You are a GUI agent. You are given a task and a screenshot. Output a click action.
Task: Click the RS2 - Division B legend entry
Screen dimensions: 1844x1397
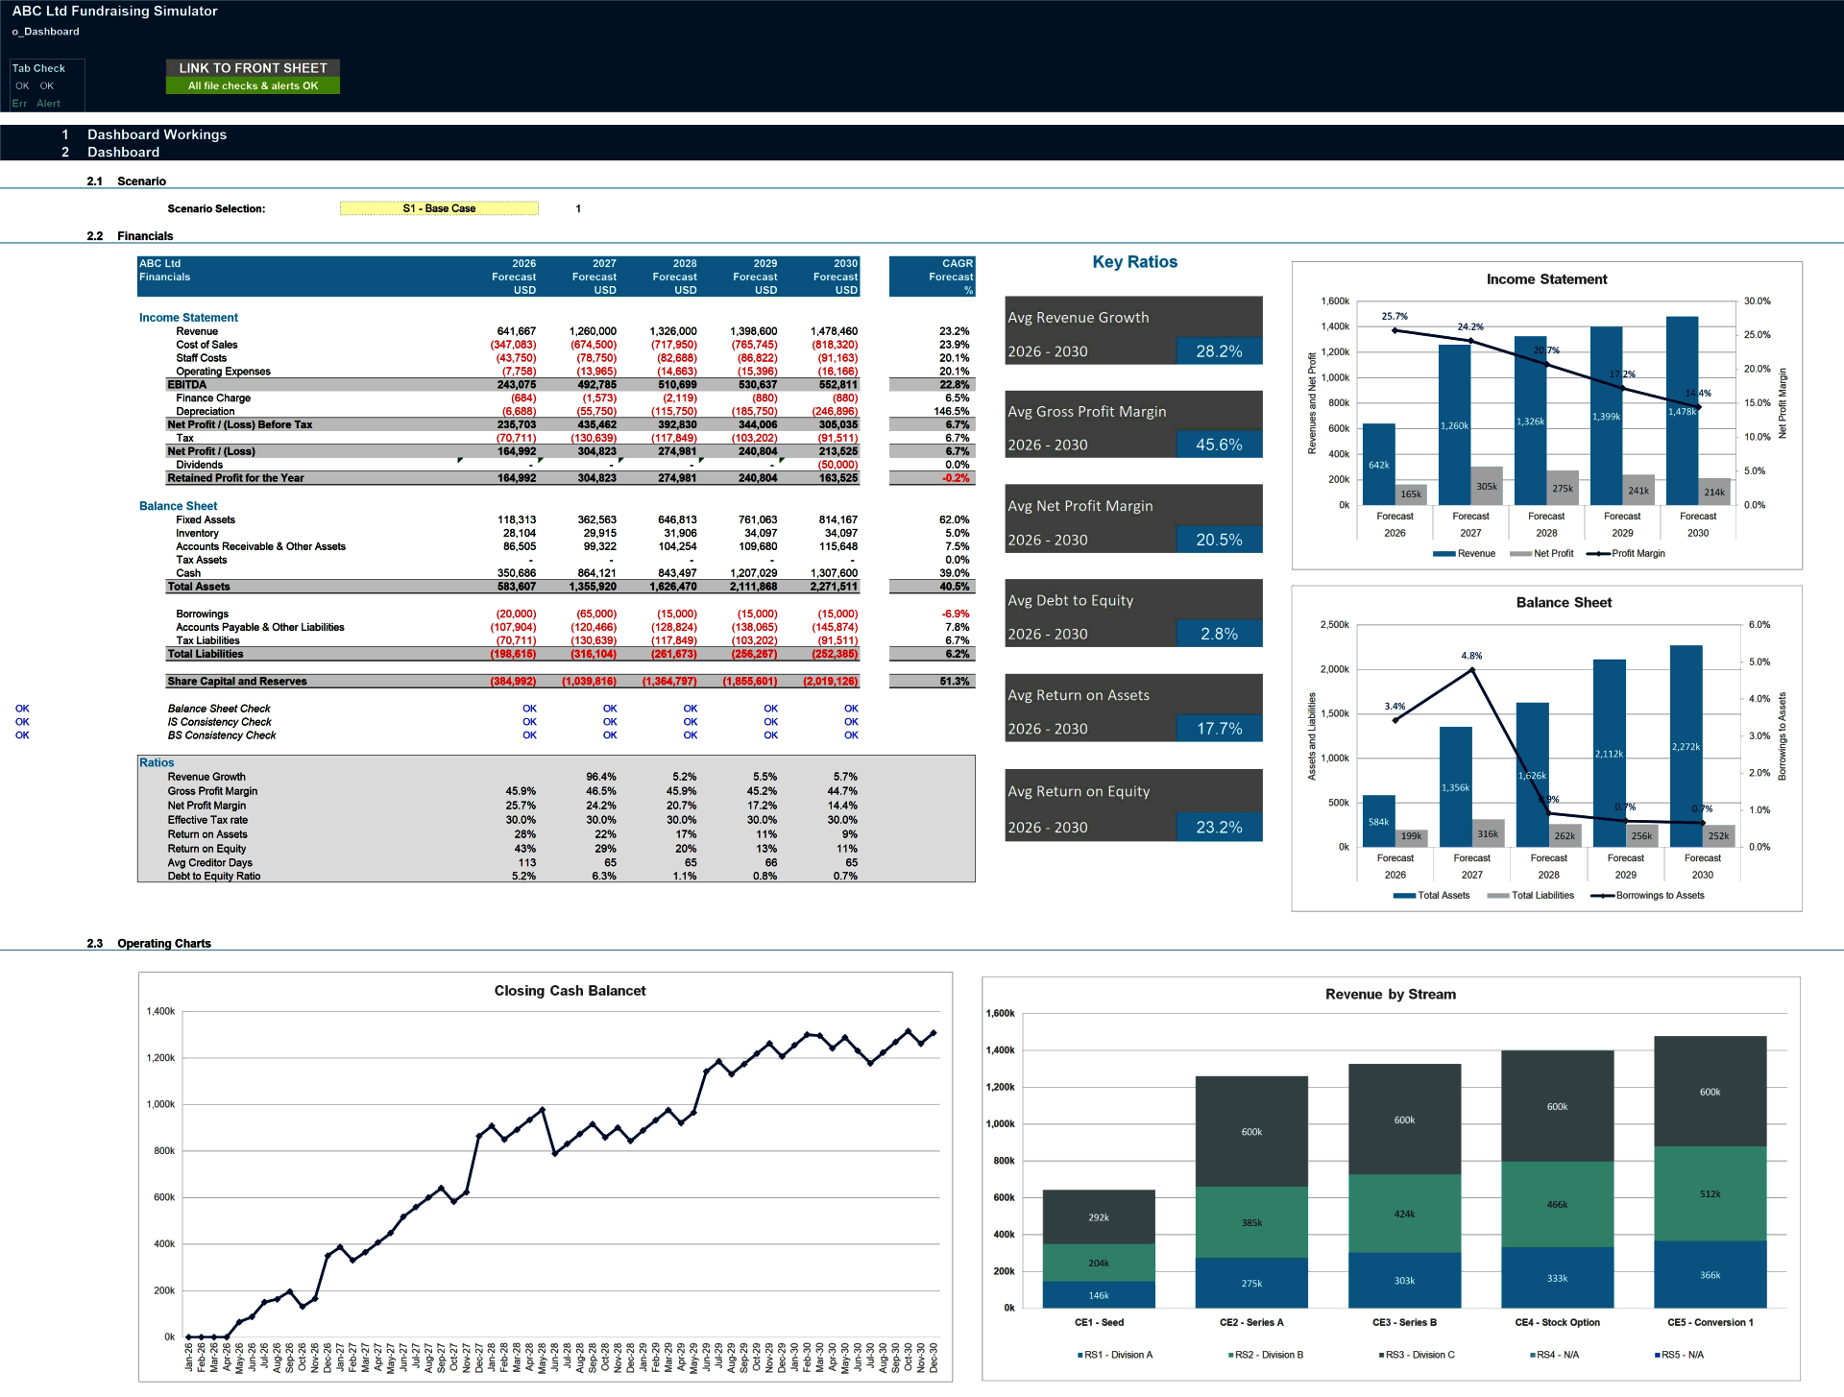pyautogui.click(x=1266, y=1355)
